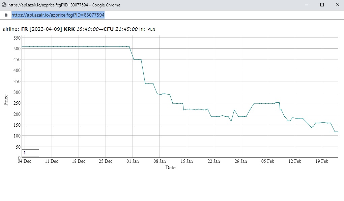Viewport: 344px width, 201px height.
Task: Focus the small input box containing 1
Action: click(30, 153)
